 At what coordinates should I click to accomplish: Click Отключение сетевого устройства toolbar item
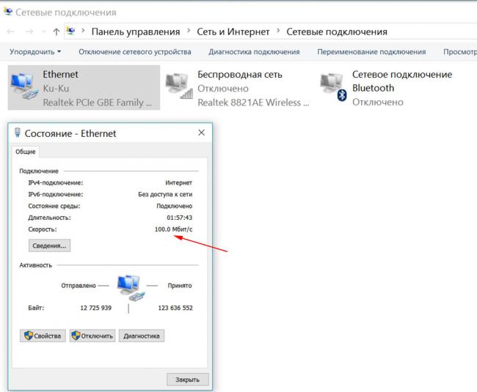pos(134,52)
